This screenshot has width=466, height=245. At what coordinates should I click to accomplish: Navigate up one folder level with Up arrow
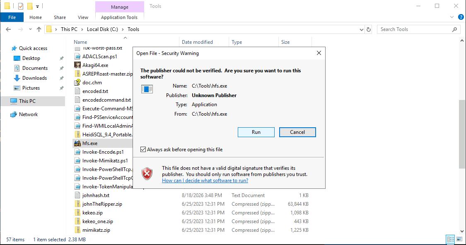(x=39, y=29)
